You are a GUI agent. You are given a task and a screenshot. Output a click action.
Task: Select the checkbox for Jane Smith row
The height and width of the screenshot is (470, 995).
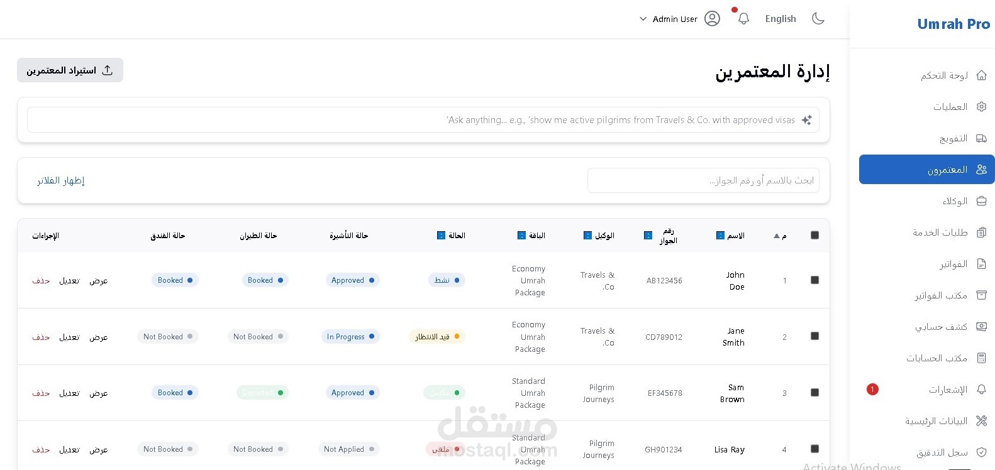814,336
